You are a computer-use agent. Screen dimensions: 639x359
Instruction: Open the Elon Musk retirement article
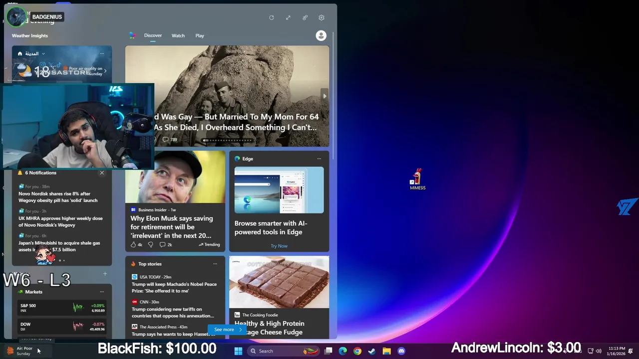[171, 227]
